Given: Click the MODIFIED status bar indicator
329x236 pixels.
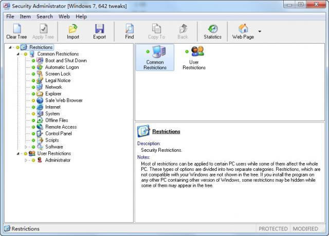Looking at the screenshot, I should pyautogui.click(x=305, y=229).
